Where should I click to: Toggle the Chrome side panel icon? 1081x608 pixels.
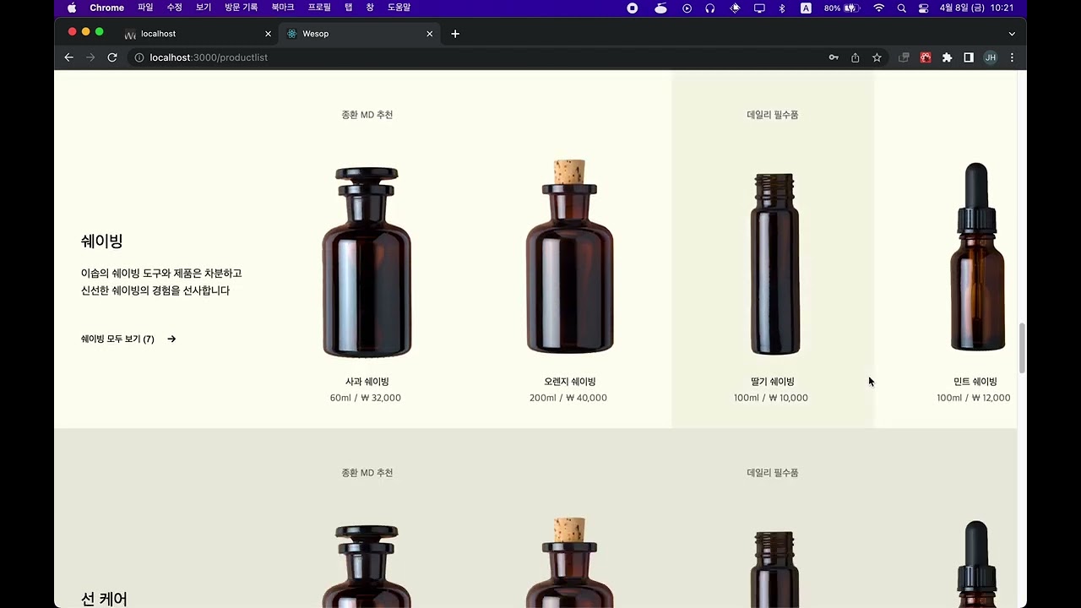[x=969, y=57]
